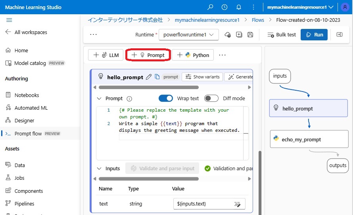
Task: Open workspace switcher mymachinelearningresource1 dropdown
Action: tap(300, 7)
